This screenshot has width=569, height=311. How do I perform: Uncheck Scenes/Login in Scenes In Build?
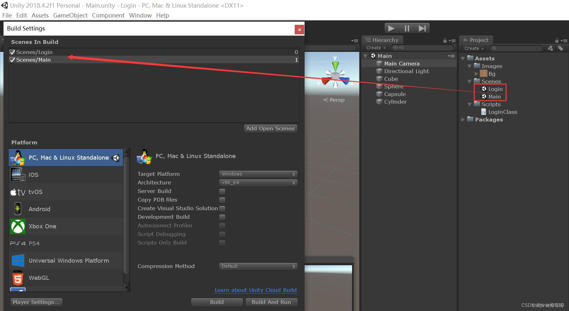tap(12, 52)
